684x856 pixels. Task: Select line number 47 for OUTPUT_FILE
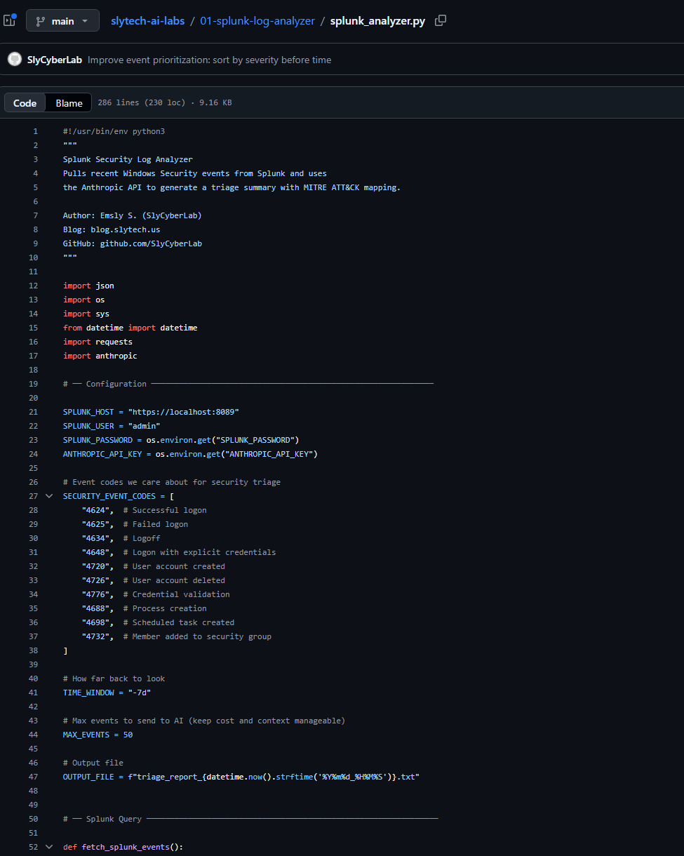(34, 777)
